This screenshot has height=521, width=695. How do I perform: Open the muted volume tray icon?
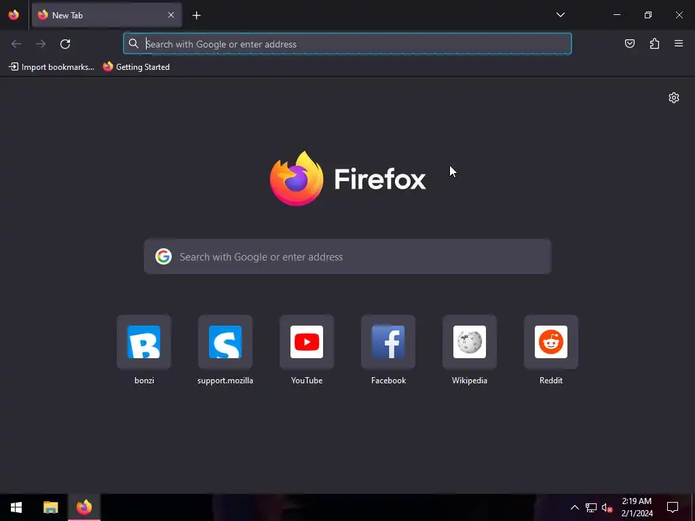coord(607,507)
